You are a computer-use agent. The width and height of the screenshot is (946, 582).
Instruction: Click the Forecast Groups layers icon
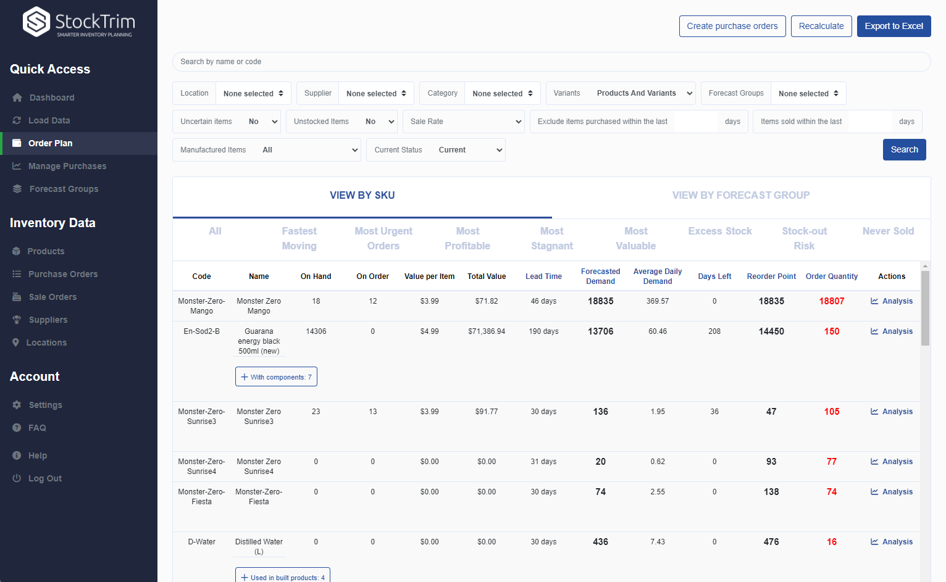pyautogui.click(x=17, y=189)
